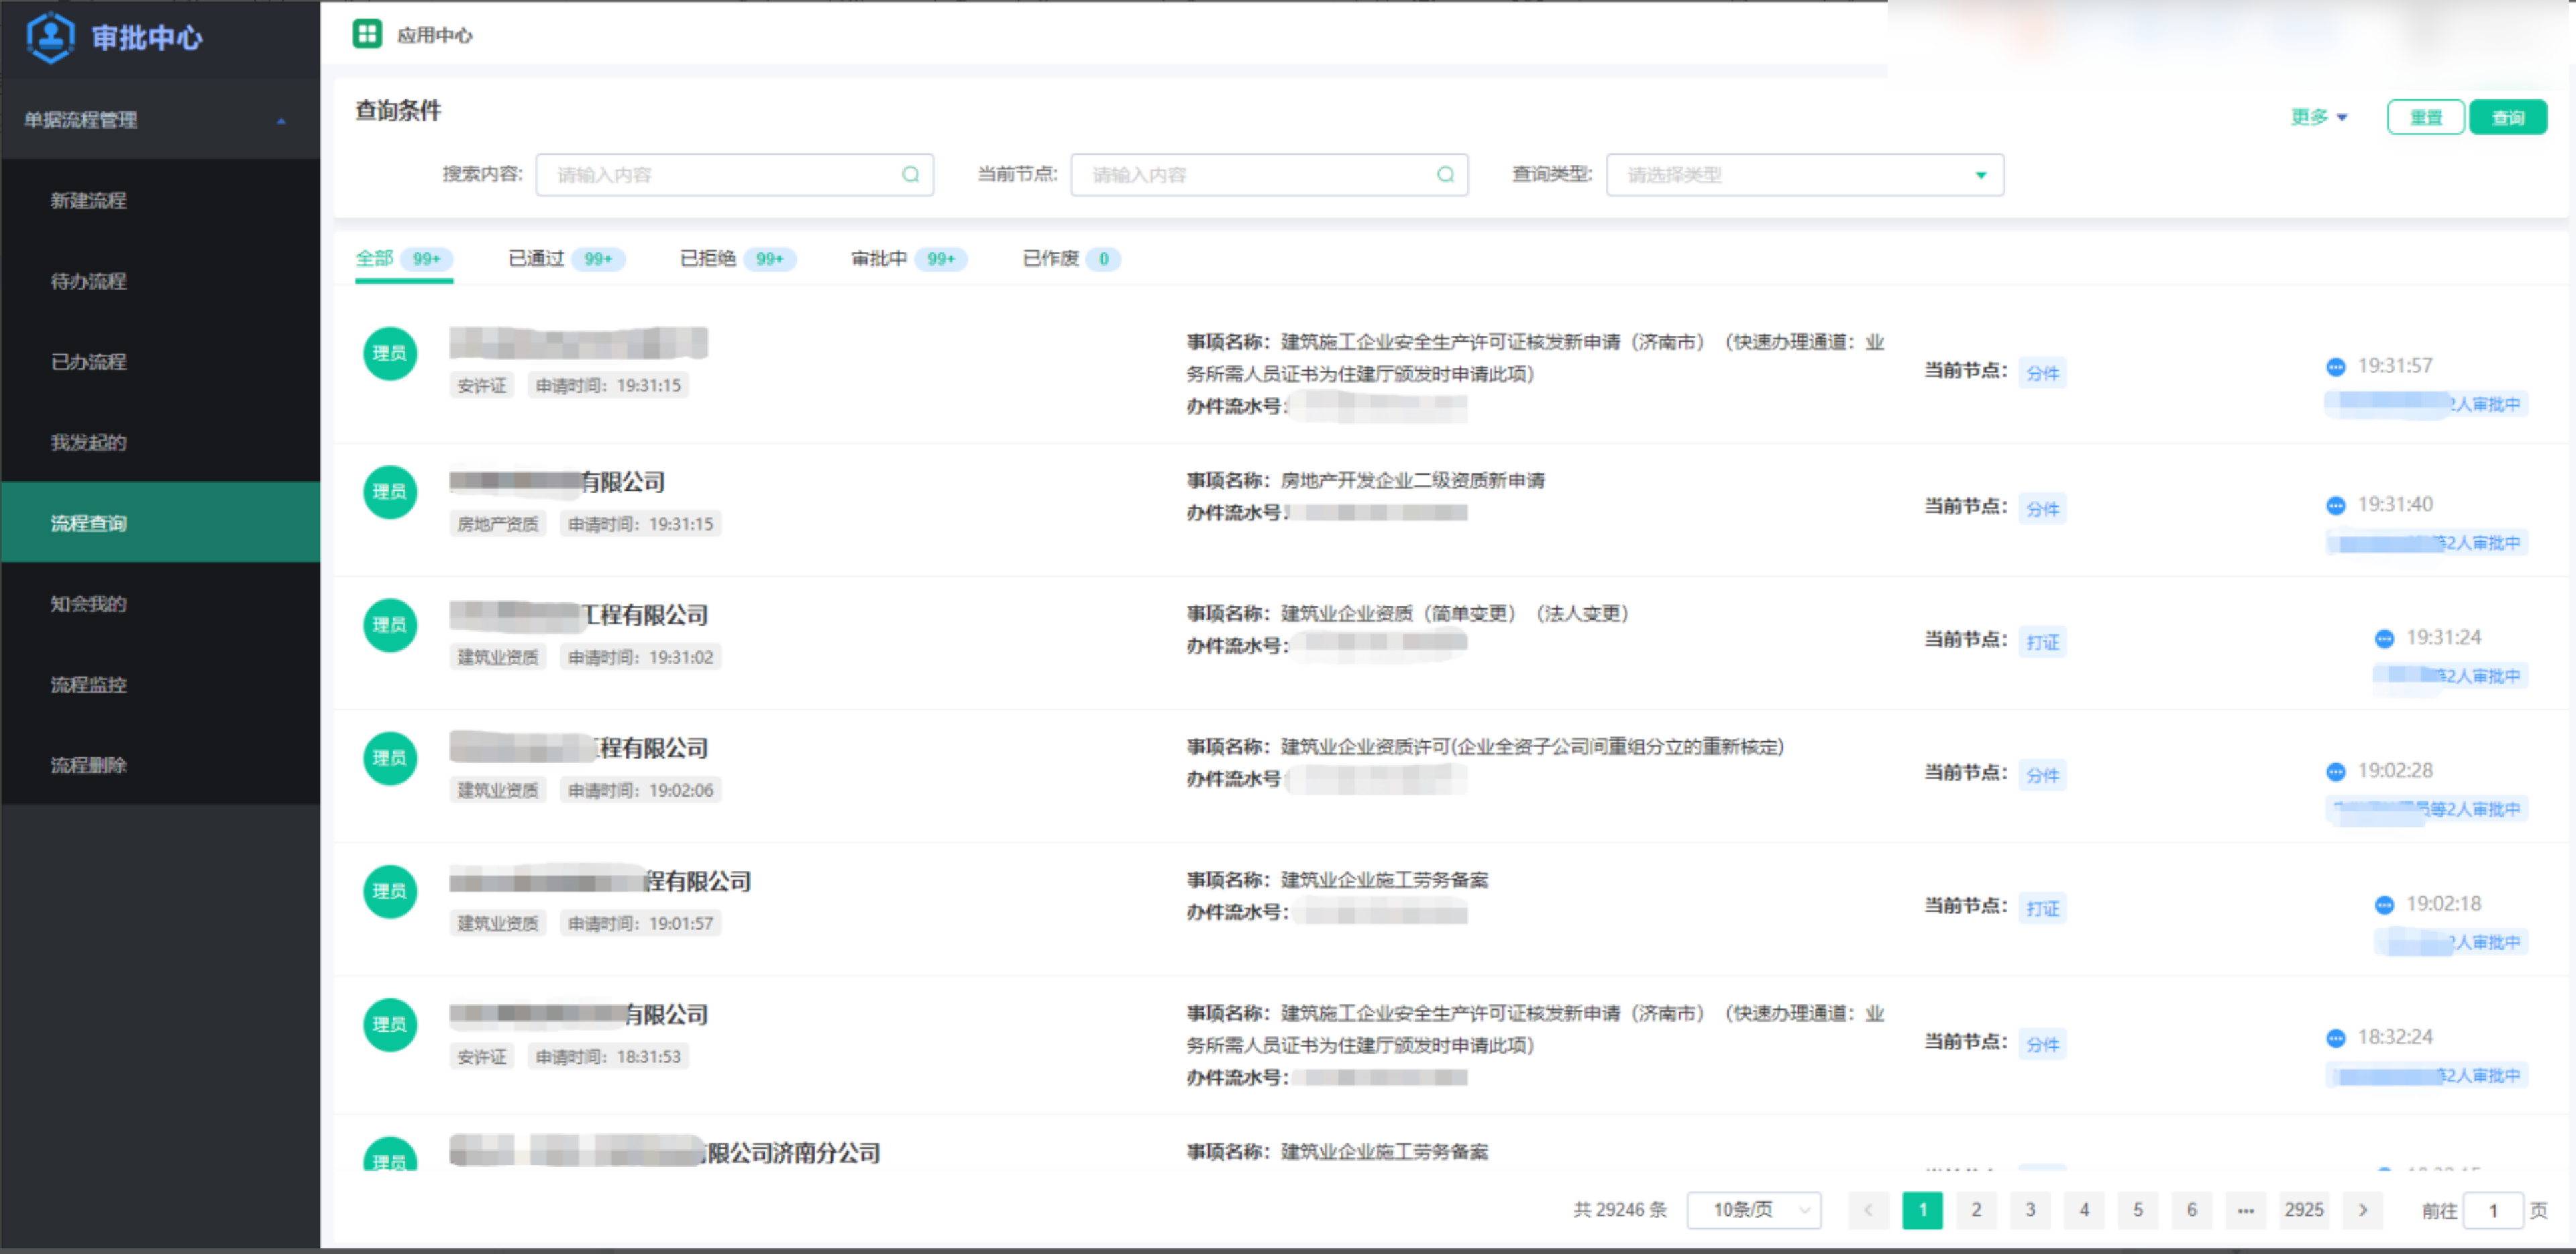Expand the 更多 filter options

click(2318, 117)
